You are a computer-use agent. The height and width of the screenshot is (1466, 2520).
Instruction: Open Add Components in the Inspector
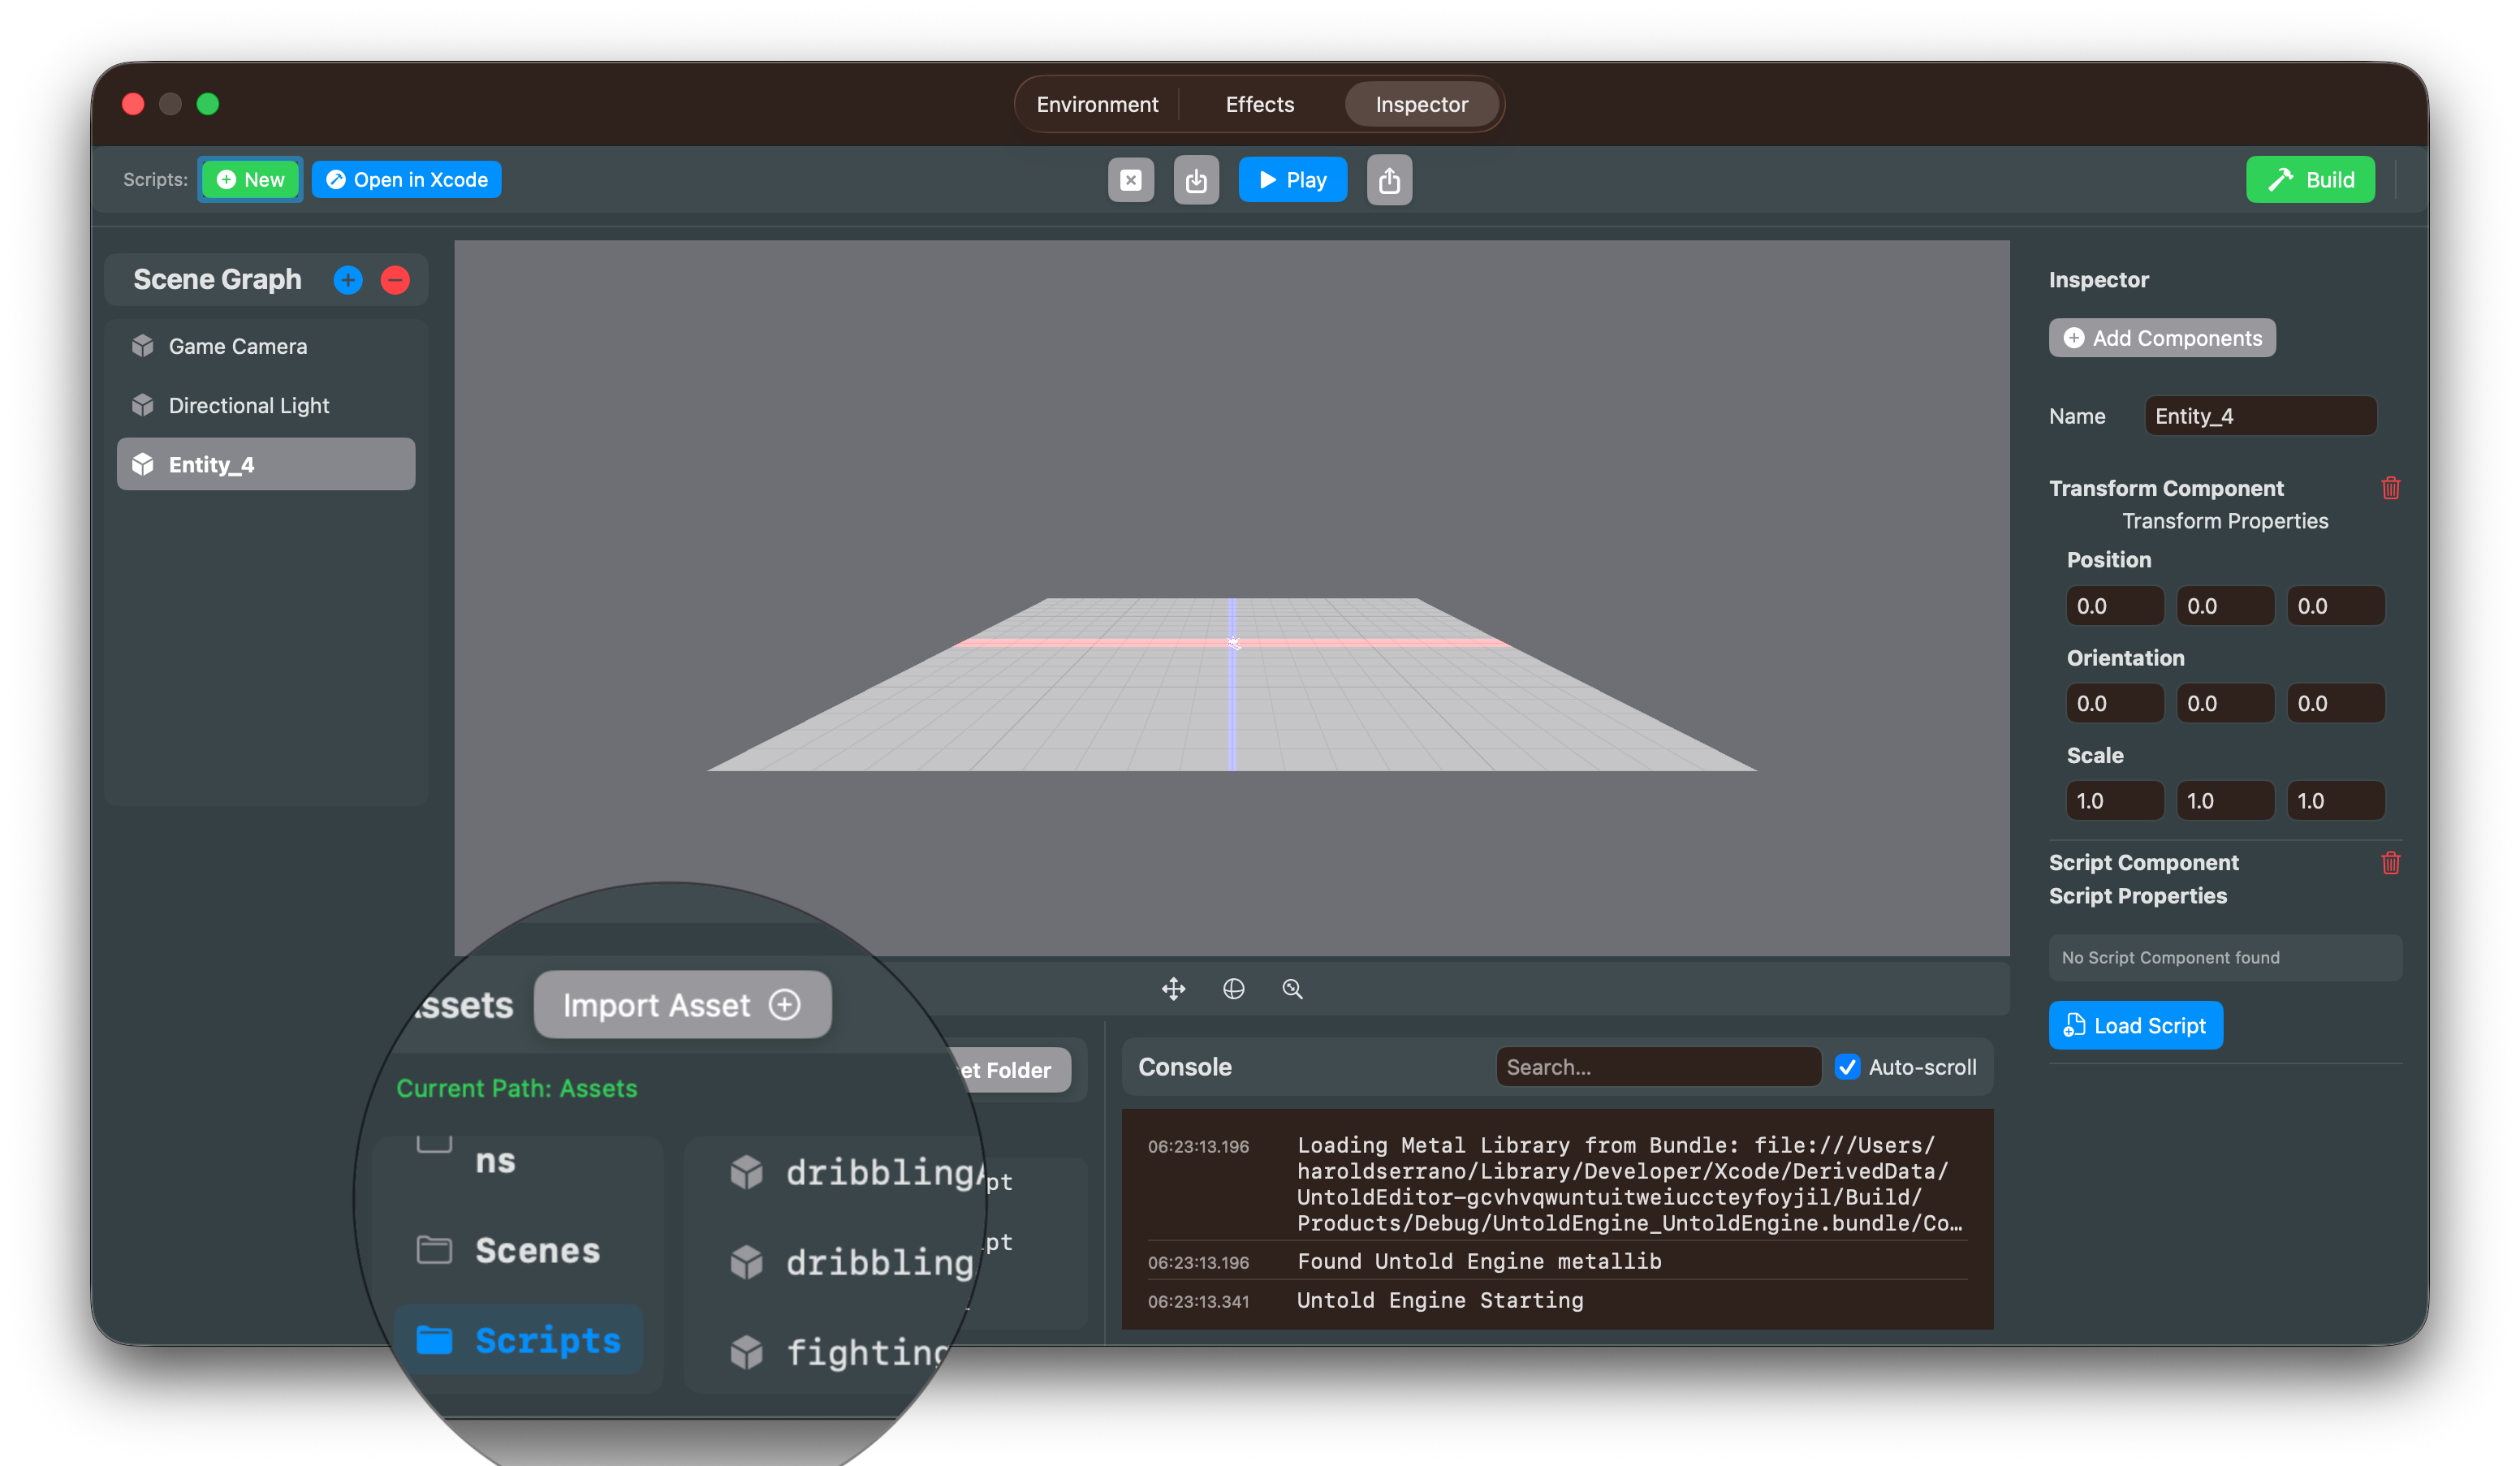click(2161, 338)
